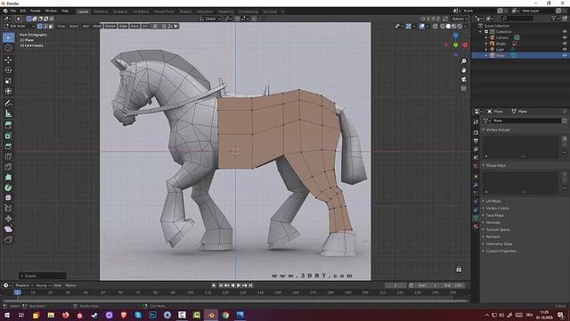The height and width of the screenshot is (321, 570).
Task: Open the Options dropdown
Action: click(460, 19)
